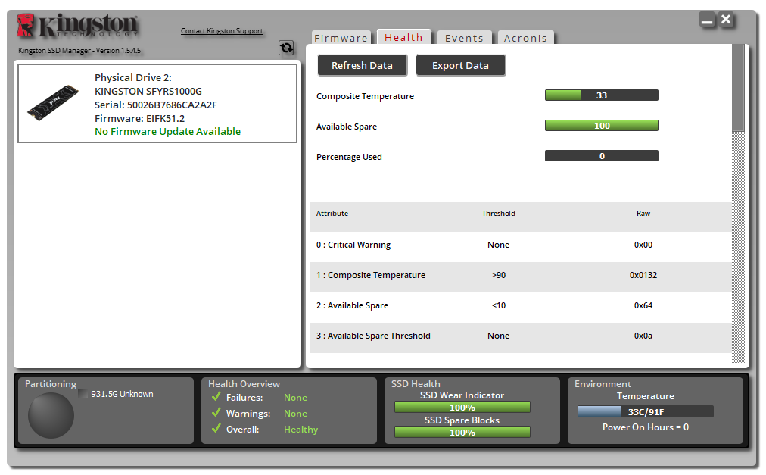Screen dimensions: 766x475
Task: Click the Failures None status value
Action: (295, 397)
